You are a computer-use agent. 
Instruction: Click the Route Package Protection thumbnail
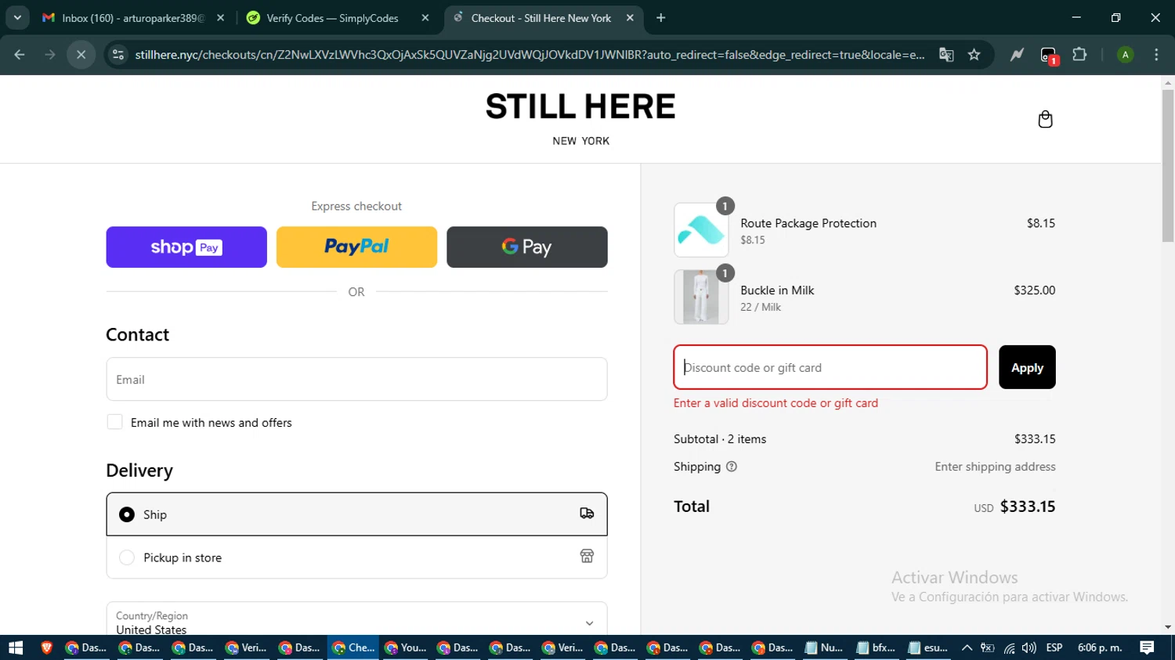pyautogui.click(x=701, y=230)
